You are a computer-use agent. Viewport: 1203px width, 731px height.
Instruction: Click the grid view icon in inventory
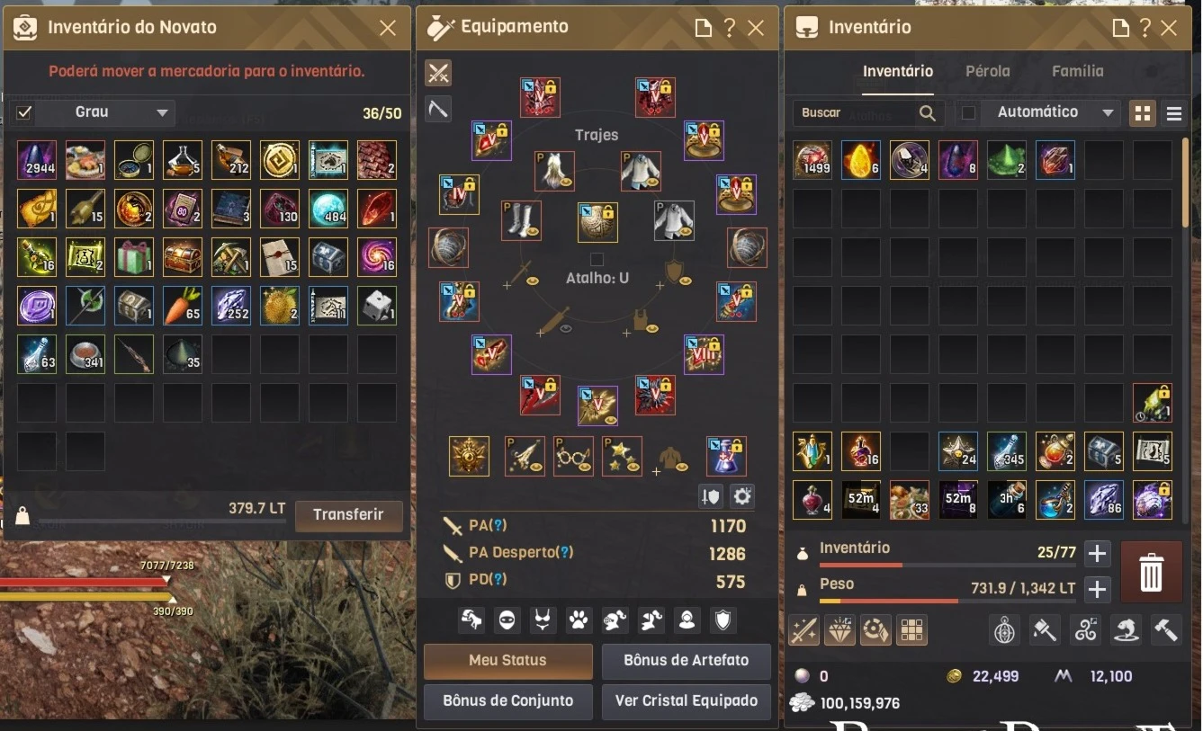tap(1143, 113)
